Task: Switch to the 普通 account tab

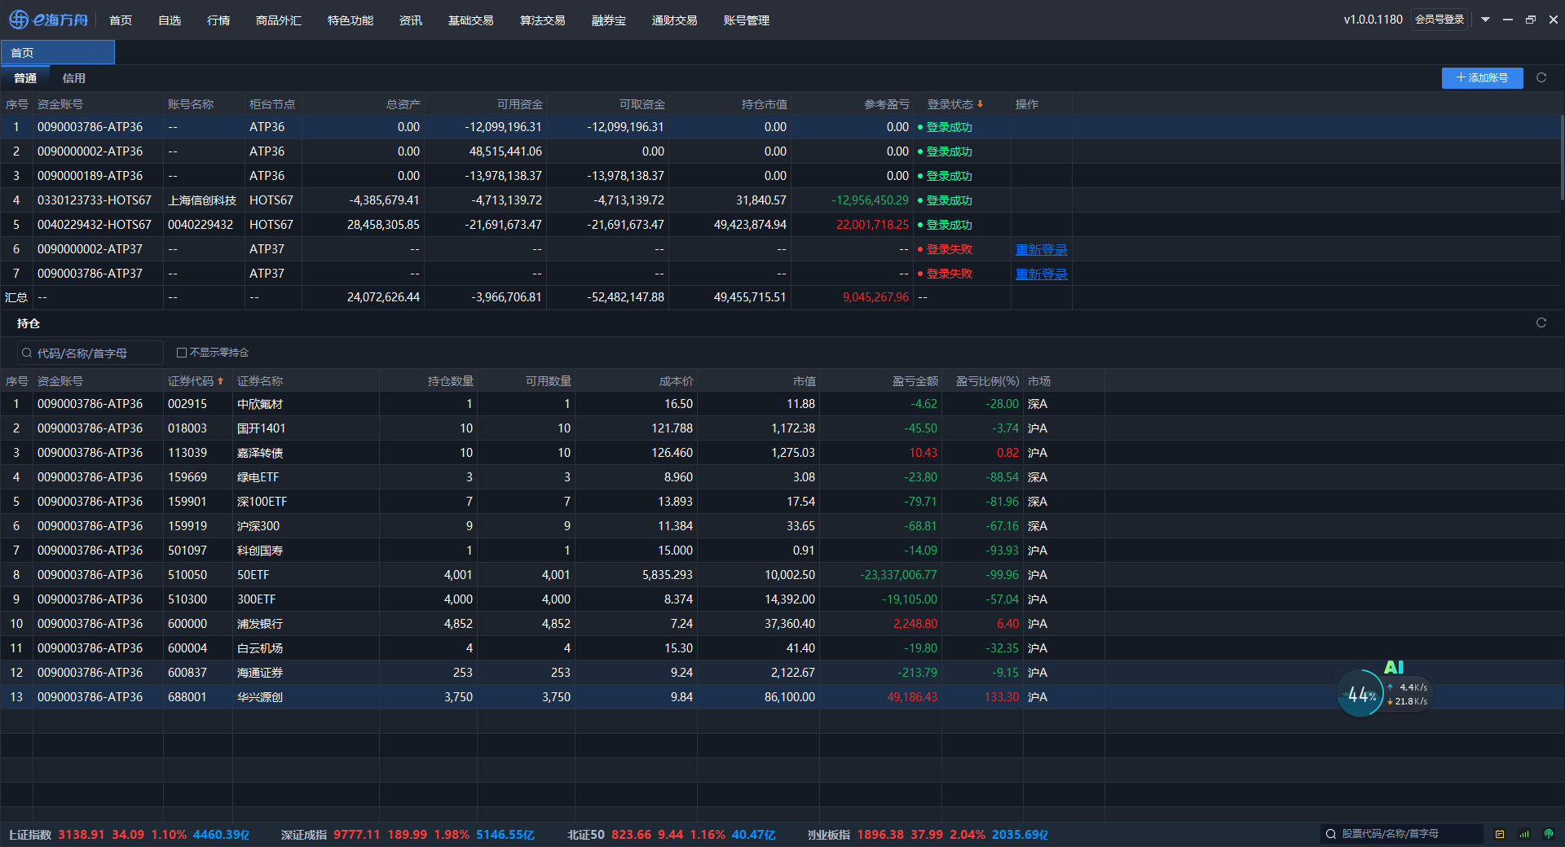Action: click(x=25, y=78)
